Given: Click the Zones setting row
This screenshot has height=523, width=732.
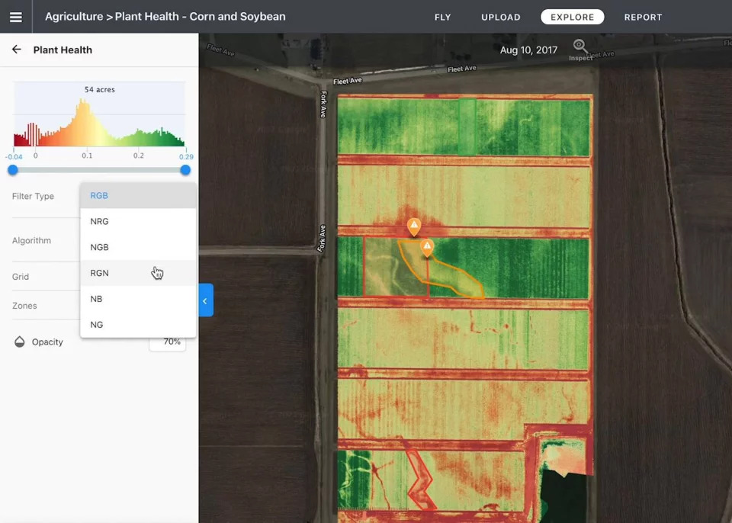Looking at the screenshot, I should [46, 306].
